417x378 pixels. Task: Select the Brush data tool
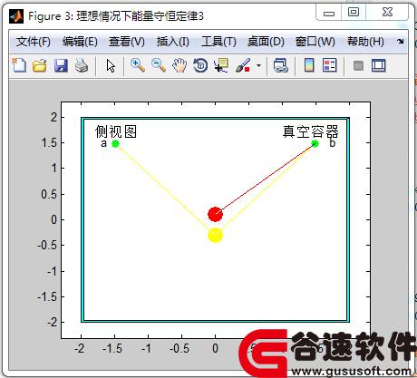click(243, 65)
